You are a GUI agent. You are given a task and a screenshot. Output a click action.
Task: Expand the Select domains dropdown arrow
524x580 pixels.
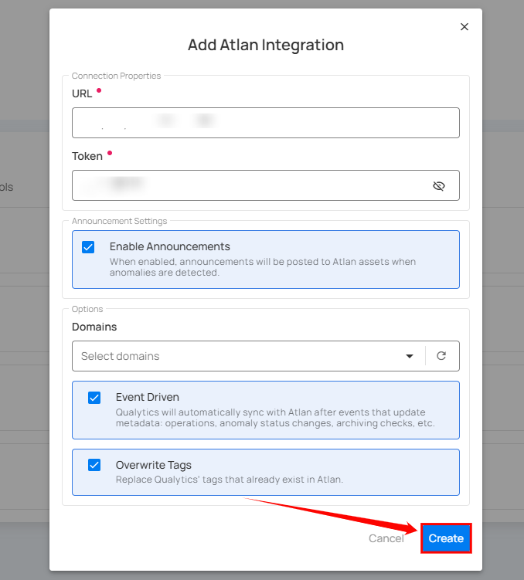point(410,356)
